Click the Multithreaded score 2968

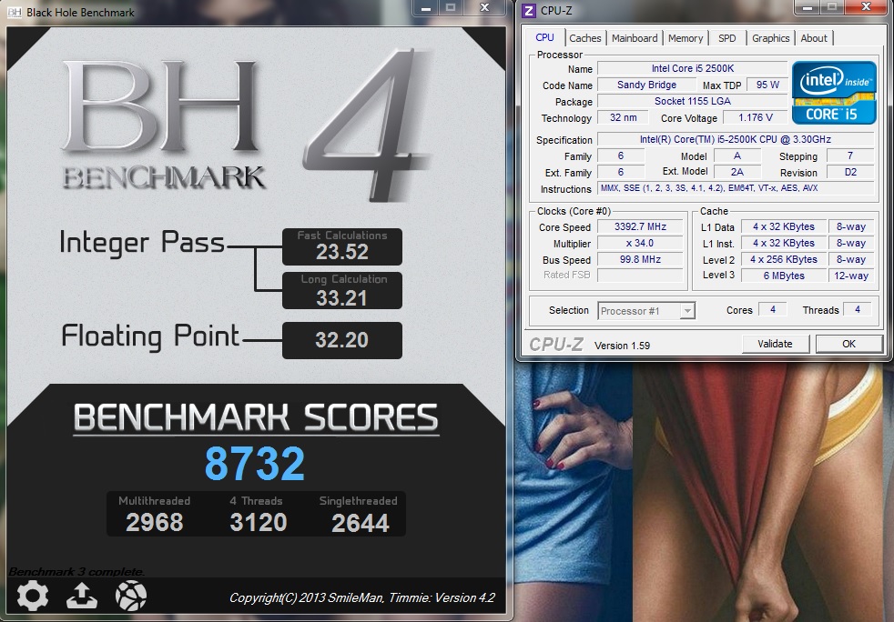pyautogui.click(x=154, y=522)
